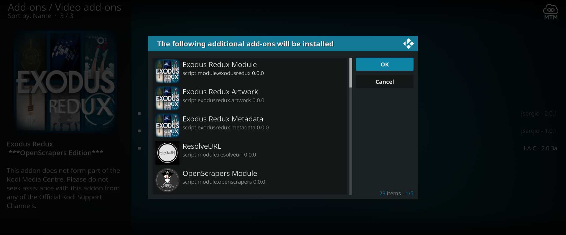566x235 pixels.
Task: Click the jsergio - 2.0.1 entry
Action: pos(539,113)
